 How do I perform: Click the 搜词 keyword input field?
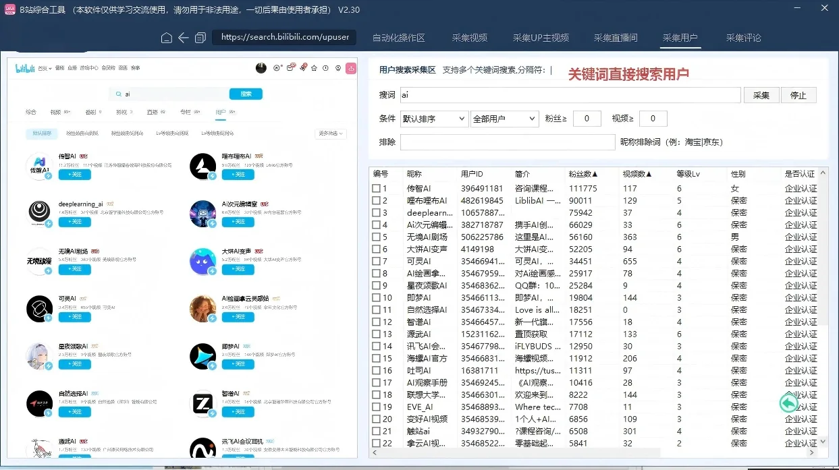(570, 95)
